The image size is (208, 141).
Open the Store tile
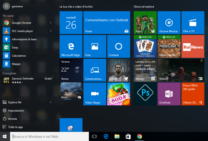click(71, 91)
